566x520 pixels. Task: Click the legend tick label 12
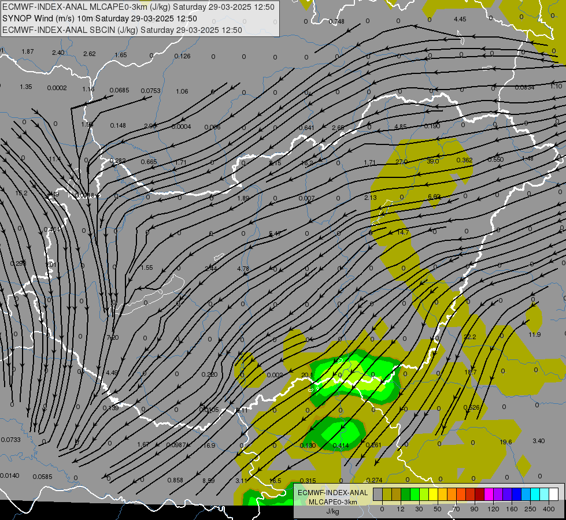pos(400,509)
